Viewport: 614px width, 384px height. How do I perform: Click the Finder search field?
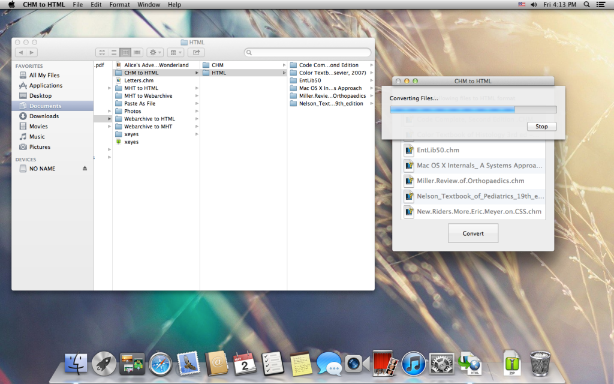click(x=308, y=53)
